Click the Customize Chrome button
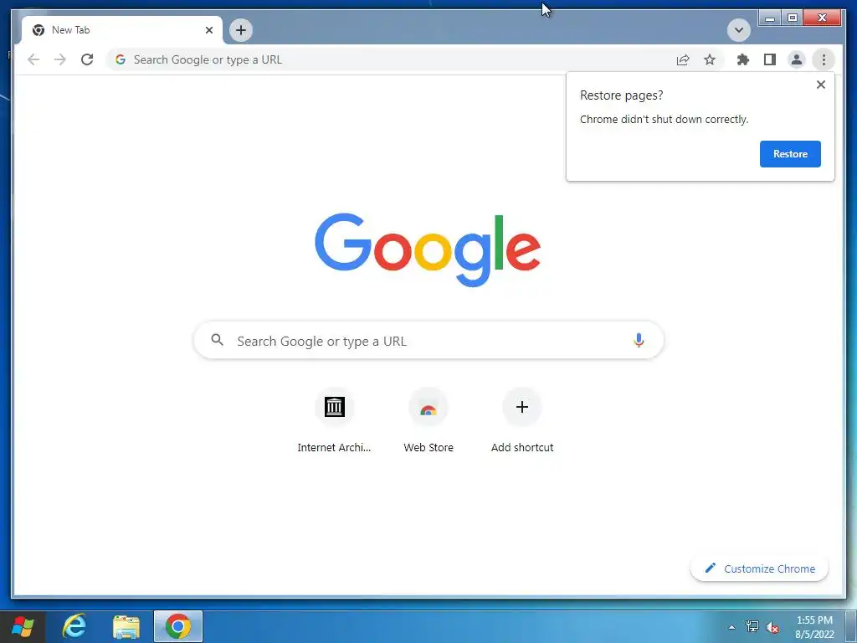The height and width of the screenshot is (643, 857). (759, 568)
